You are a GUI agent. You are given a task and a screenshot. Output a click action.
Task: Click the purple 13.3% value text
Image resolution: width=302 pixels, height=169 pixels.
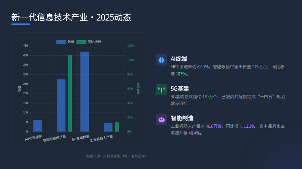249,126
